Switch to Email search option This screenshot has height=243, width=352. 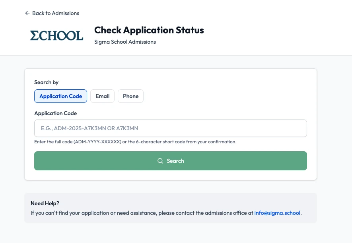(x=102, y=96)
